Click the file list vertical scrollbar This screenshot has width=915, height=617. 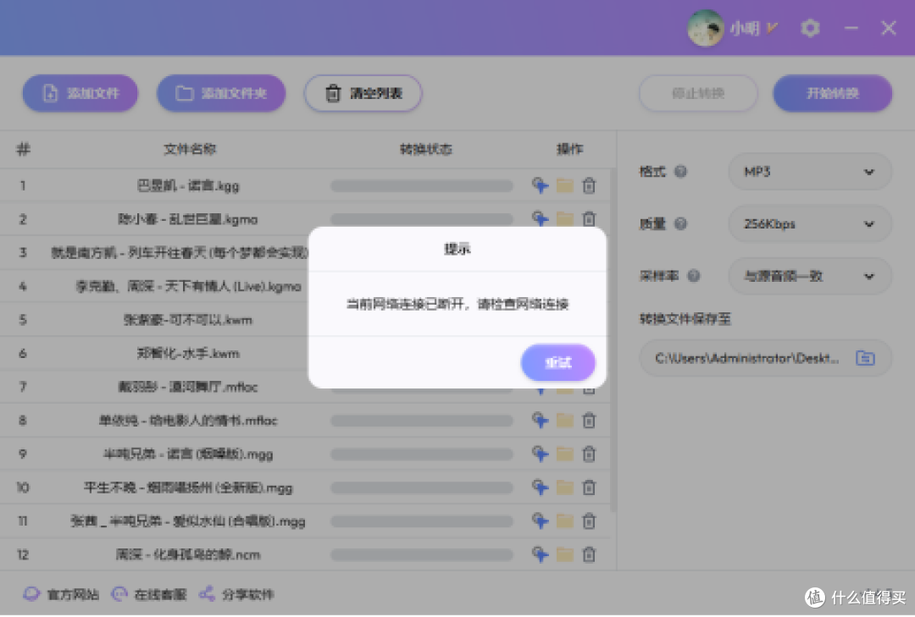pyautogui.click(x=613, y=341)
